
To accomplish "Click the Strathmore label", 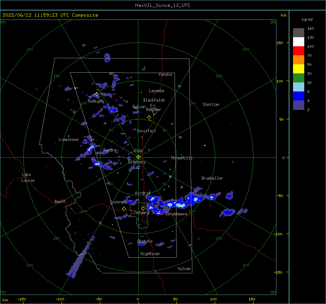I will click(176, 214).
